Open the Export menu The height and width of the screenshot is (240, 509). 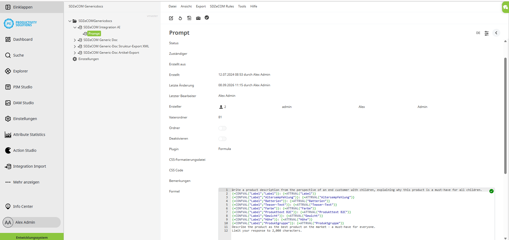click(x=201, y=6)
